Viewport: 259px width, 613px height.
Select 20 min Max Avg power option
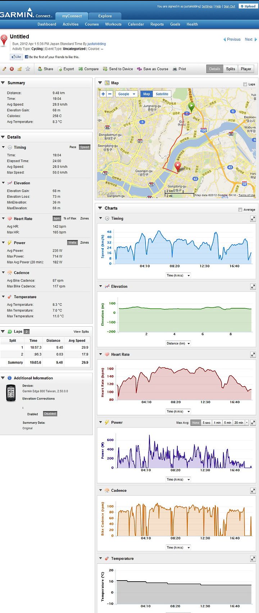pos(239,422)
